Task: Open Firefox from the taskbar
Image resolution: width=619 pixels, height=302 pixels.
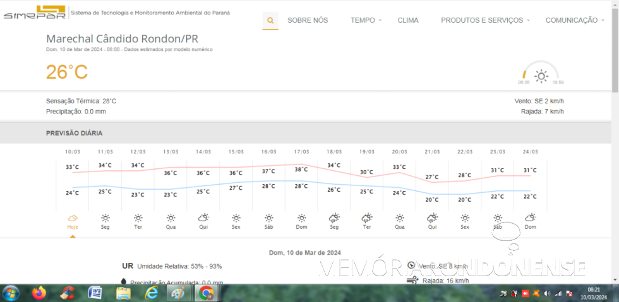Action: pos(39,293)
